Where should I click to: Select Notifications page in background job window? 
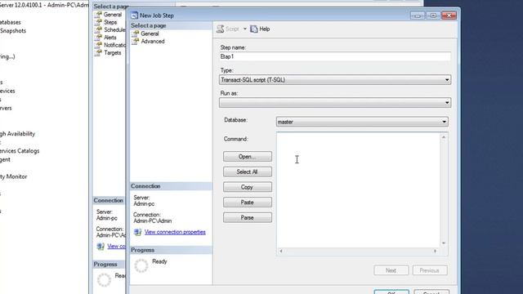coord(114,45)
